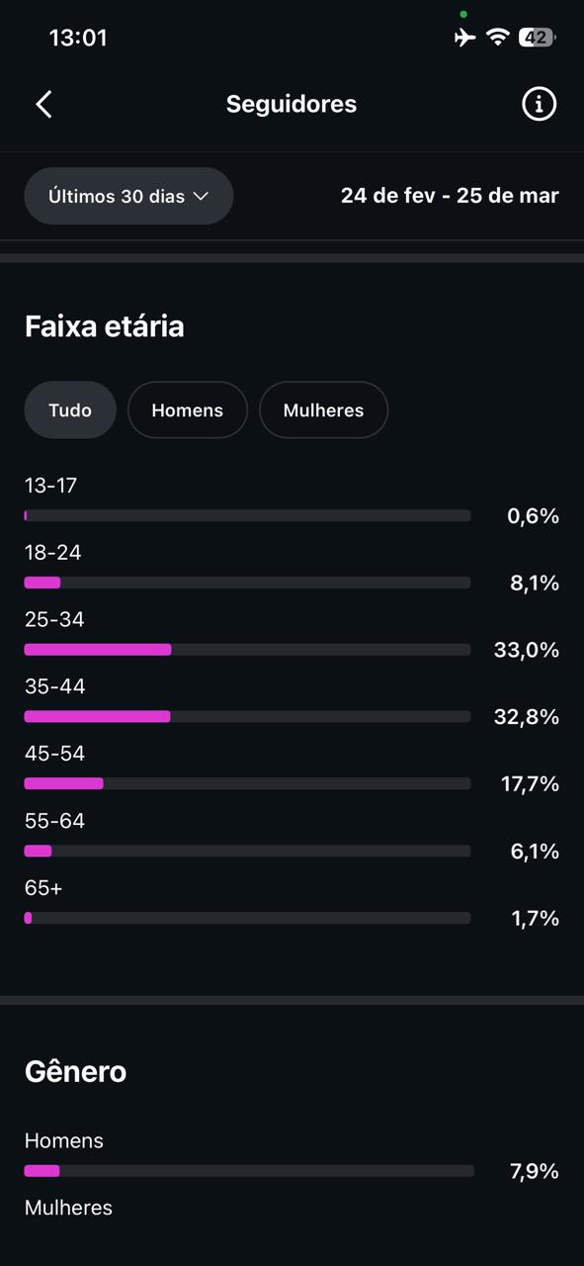This screenshot has width=584, height=1266.
Task: Switch to the Homens filter
Action: coord(188,409)
